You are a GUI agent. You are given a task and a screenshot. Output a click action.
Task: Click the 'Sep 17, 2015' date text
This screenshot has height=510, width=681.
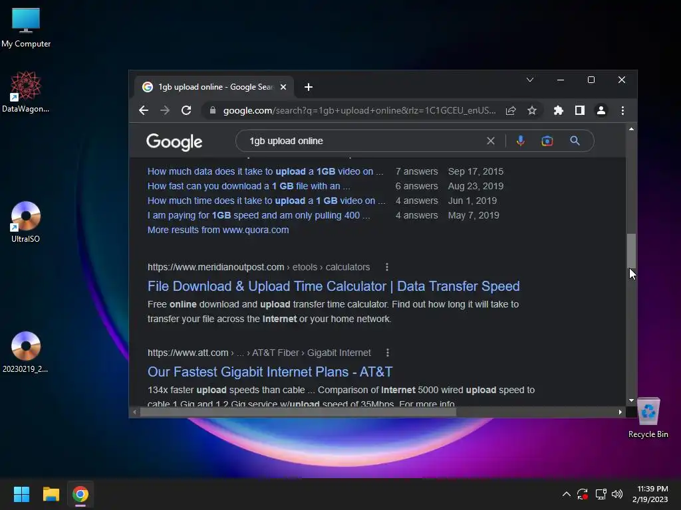(476, 171)
